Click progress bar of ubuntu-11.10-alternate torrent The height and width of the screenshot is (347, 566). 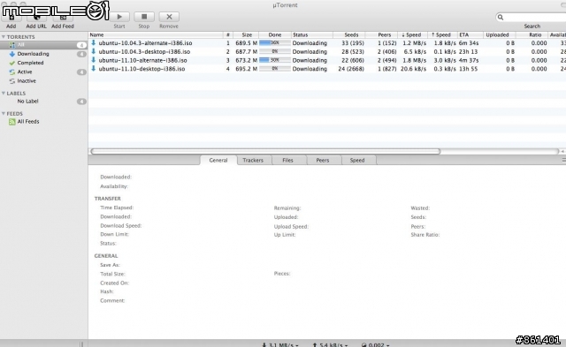click(275, 60)
